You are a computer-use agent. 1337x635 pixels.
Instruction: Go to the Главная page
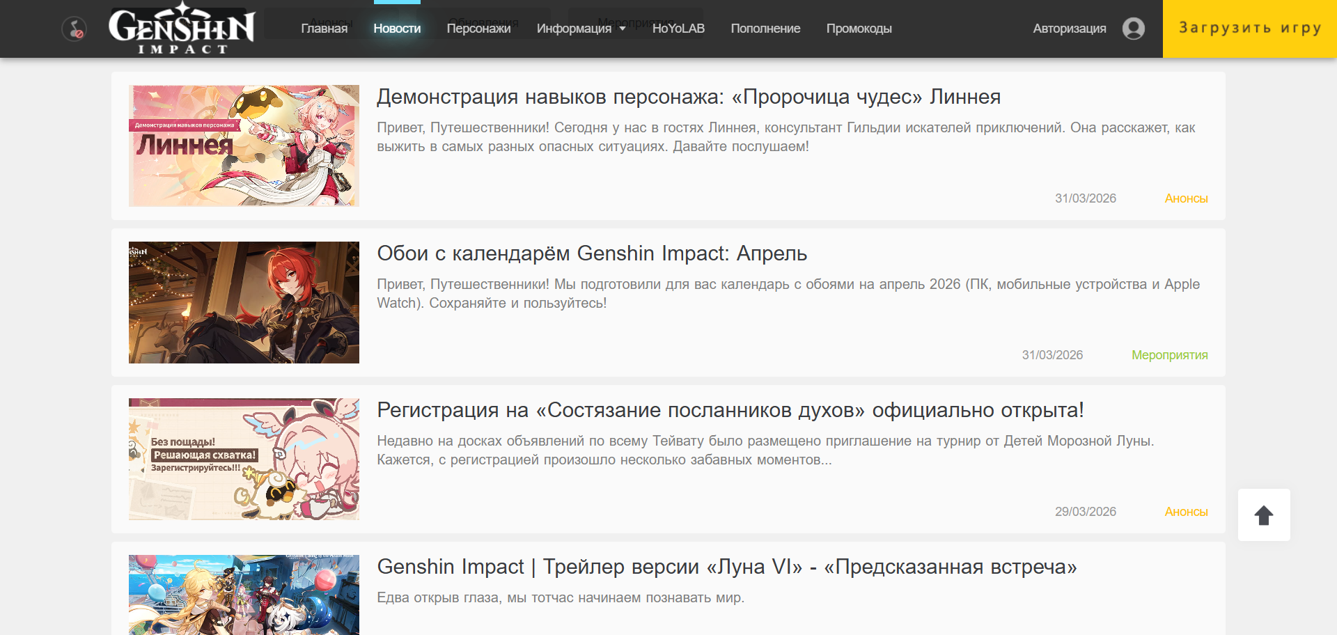(324, 29)
